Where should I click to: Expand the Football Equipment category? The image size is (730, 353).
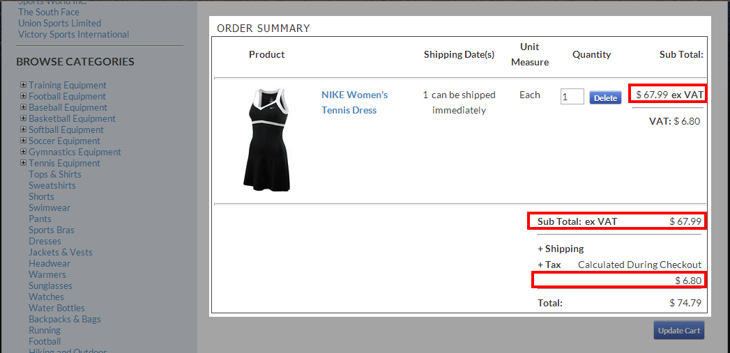(23, 96)
